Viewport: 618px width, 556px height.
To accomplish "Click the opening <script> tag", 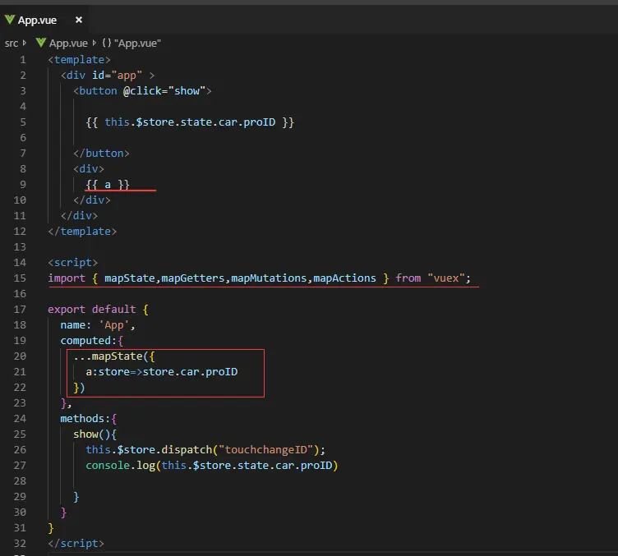I will coord(73,262).
